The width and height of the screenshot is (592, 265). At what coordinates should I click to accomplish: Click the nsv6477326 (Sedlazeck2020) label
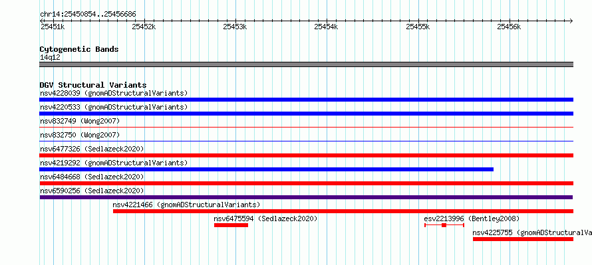tap(92, 149)
